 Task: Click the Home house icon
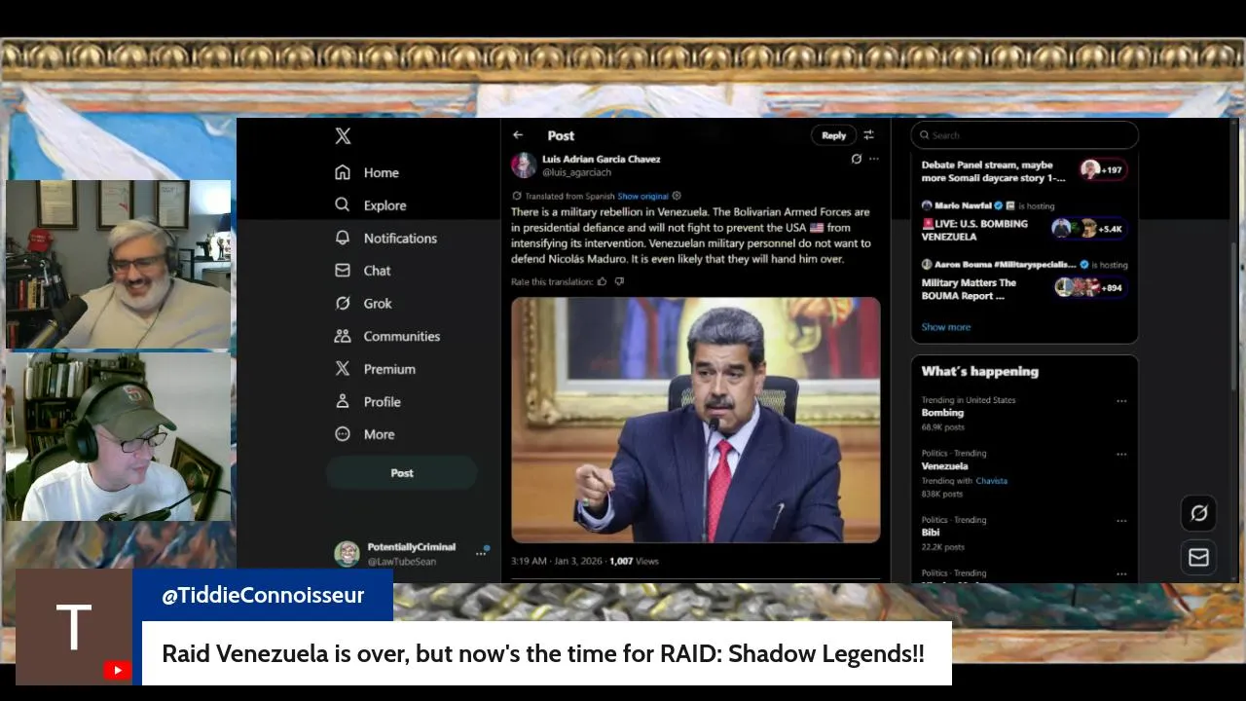click(343, 172)
